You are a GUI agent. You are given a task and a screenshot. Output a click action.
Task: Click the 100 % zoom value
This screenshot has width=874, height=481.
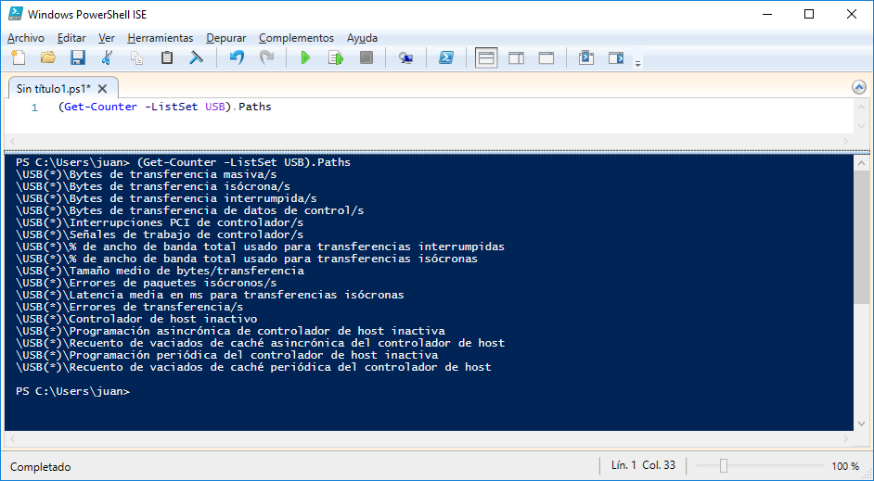[845, 466]
